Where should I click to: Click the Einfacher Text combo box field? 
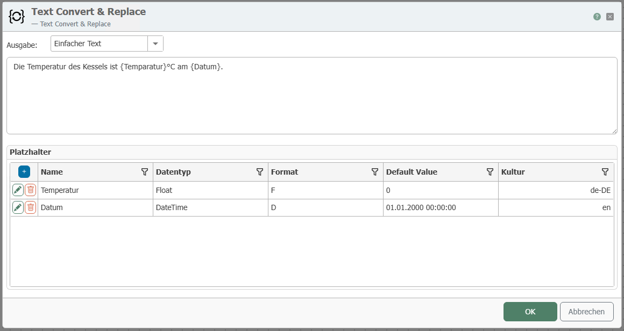[x=99, y=44]
